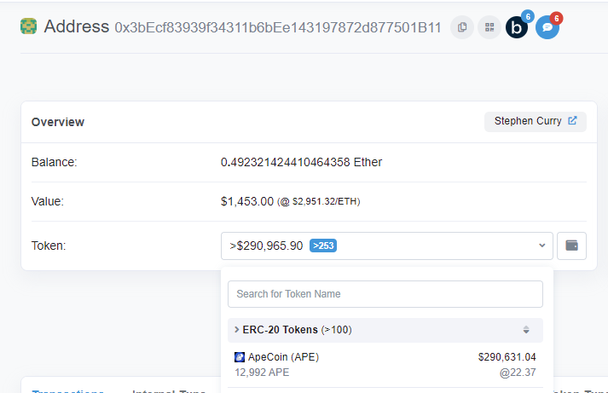Open the blue chat comments icon
The width and height of the screenshot is (608, 393).
click(547, 27)
